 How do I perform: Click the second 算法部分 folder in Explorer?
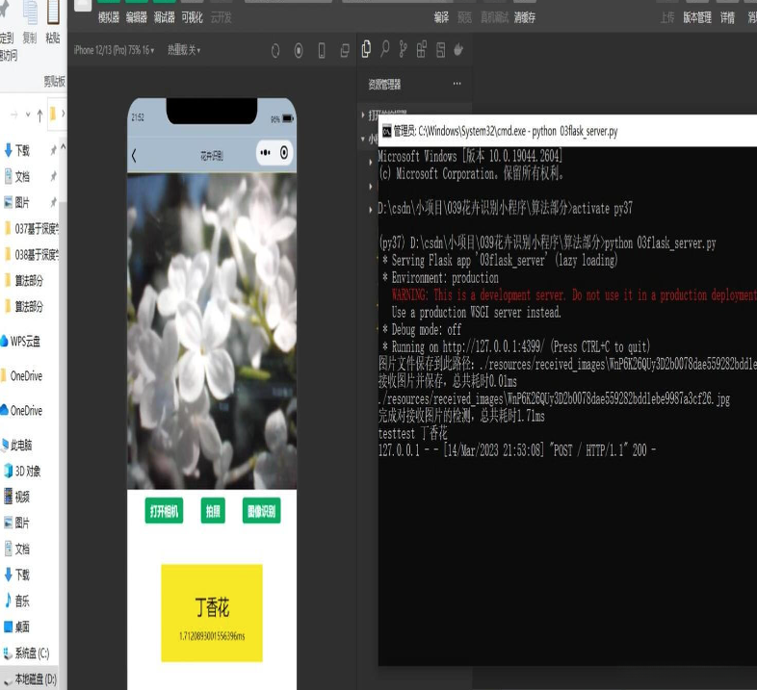tap(24, 306)
